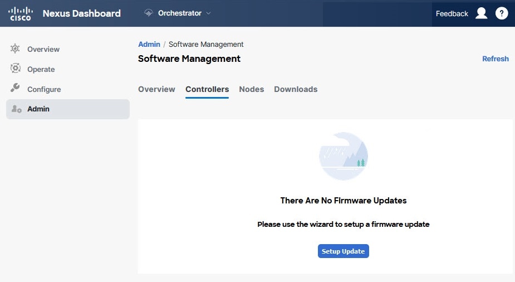The image size is (515, 282).
Task: Click the 'Please use the wizard' instruction text
Action: (343, 224)
